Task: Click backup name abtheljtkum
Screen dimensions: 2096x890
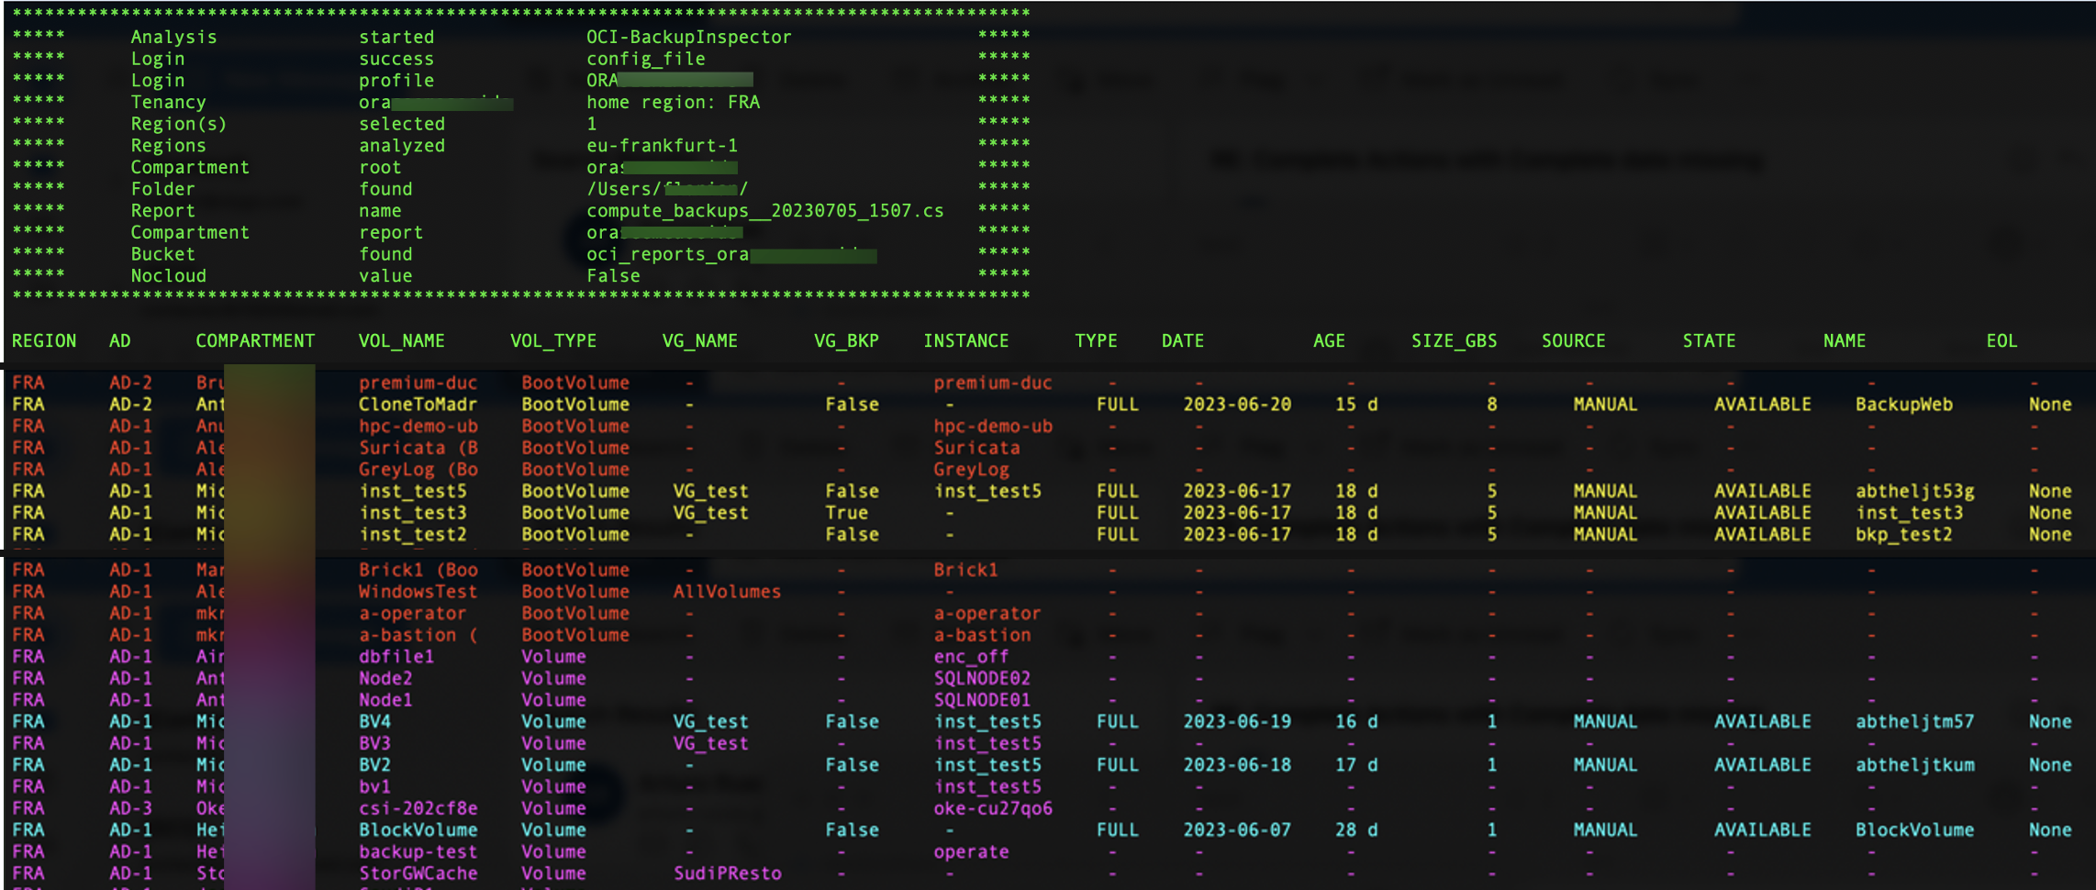Action: pos(1914,764)
